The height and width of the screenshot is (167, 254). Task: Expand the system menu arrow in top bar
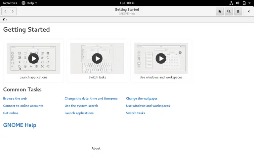(x=249, y=3)
